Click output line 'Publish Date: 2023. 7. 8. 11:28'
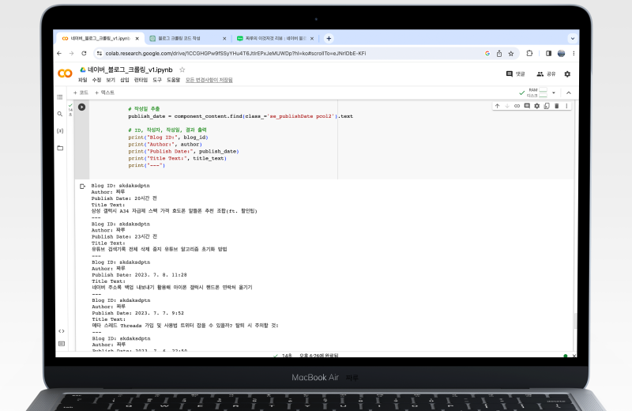This screenshot has width=632, height=411. (x=140, y=275)
